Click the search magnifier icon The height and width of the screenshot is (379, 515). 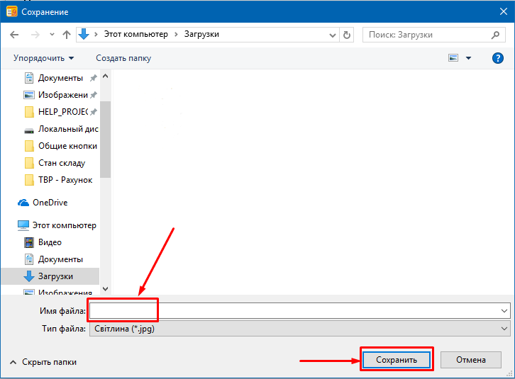tap(496, 34)
